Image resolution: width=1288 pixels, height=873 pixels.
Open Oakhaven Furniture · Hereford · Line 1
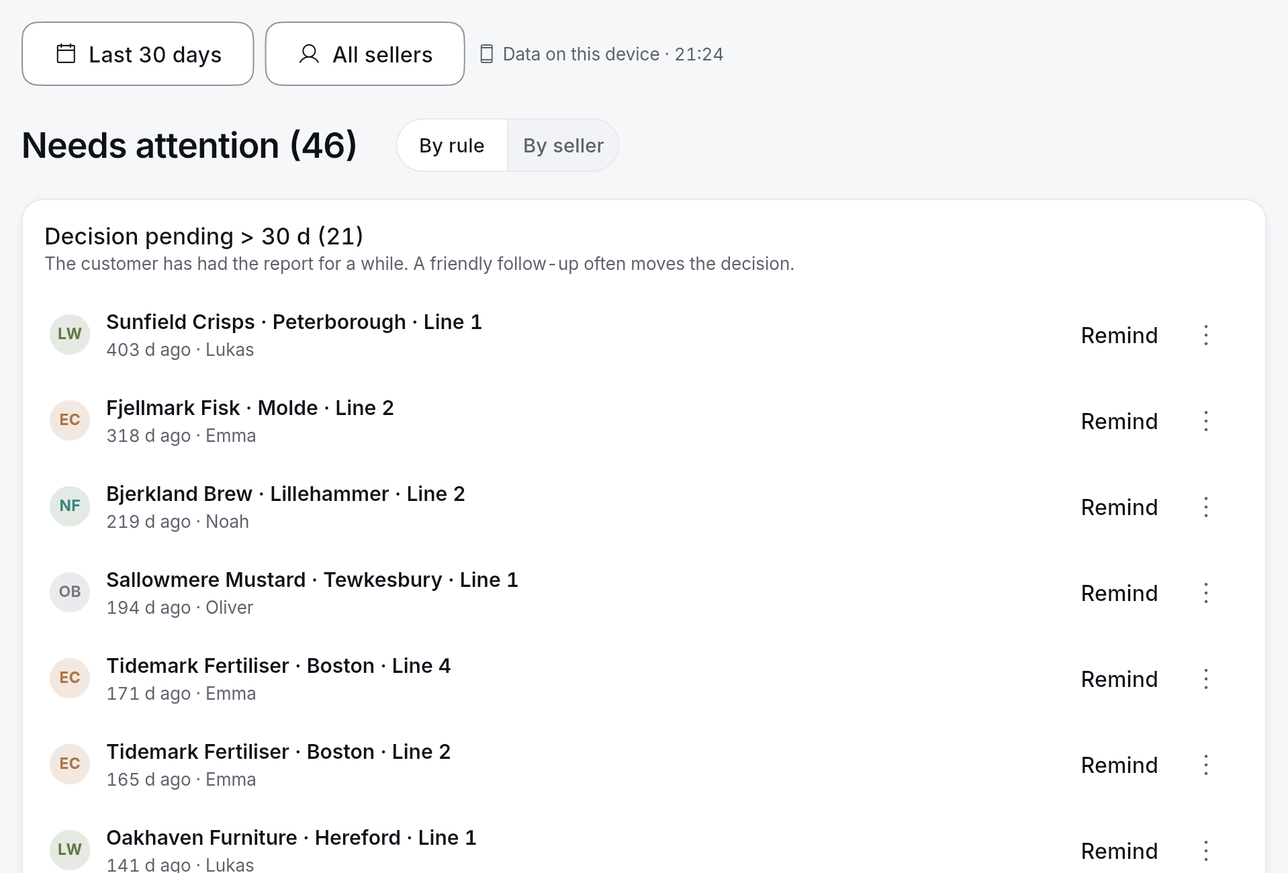click(x=291, y=837)
